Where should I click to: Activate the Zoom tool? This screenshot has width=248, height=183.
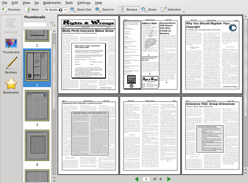pyautogui.click(x=149, y=10)
